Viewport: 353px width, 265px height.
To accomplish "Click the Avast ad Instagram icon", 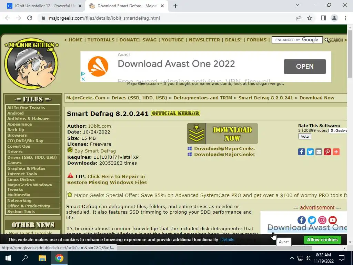I will pyautogui.click(x=322, y=220).
